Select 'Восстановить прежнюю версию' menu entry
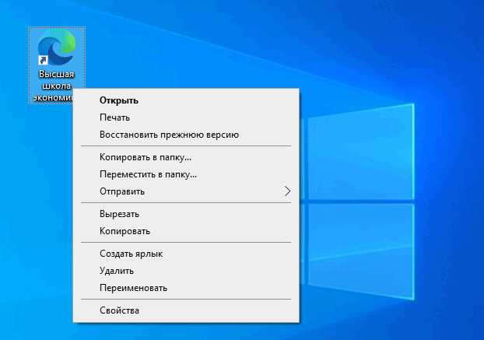Screen dimensions: 484x340 (186, 135)
